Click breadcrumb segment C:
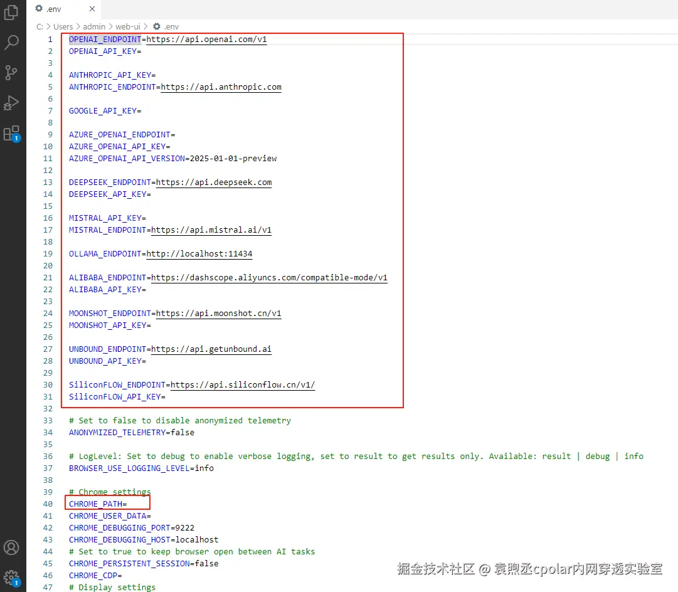This screenshot has width=678, height=592. coord(40,27)
